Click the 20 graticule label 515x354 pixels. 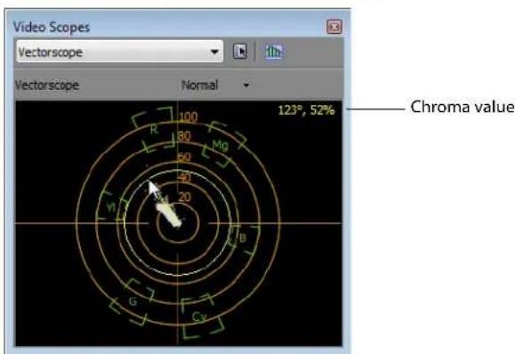(x=185, y=197)
